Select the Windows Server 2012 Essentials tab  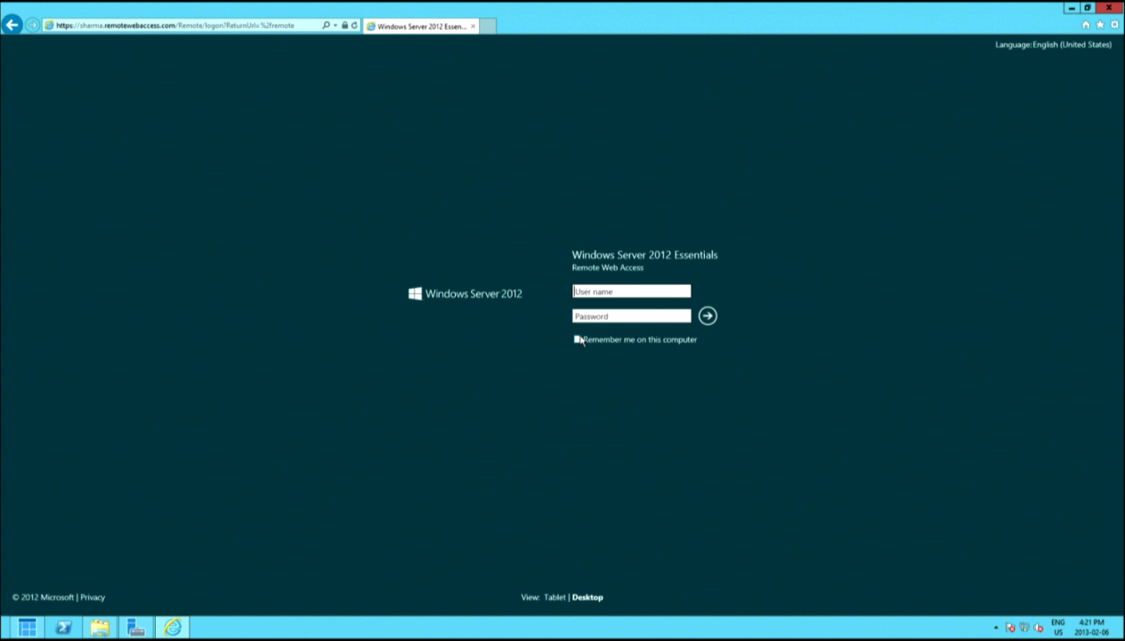pos(420,26)
